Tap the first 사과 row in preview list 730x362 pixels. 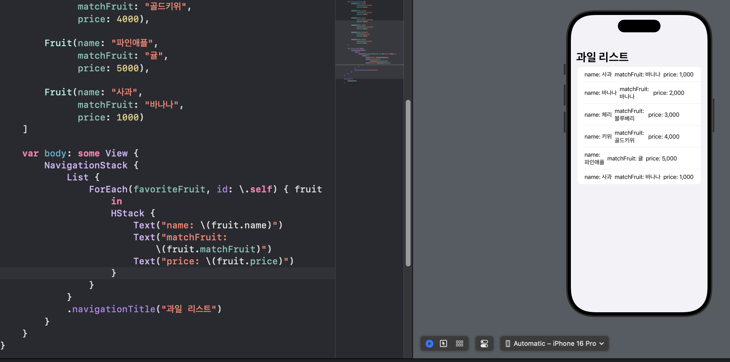(639, 75)
